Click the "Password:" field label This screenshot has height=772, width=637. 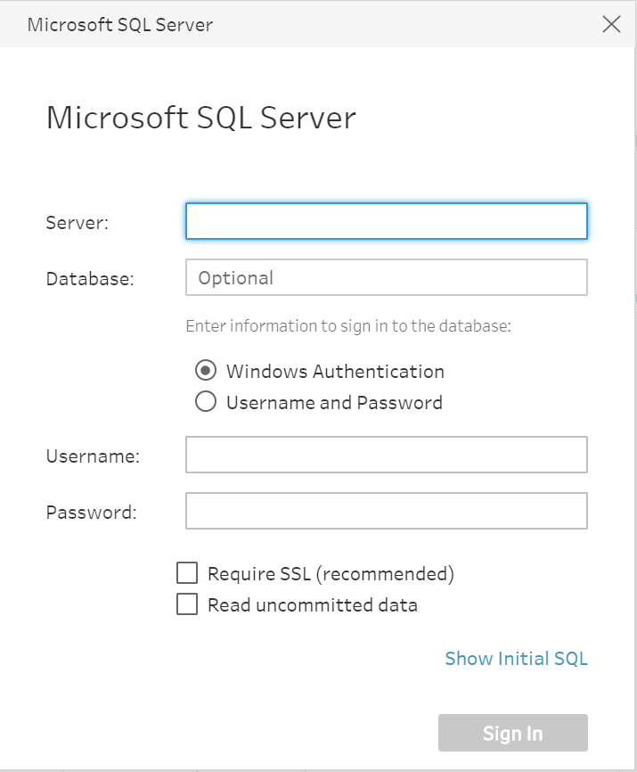click(92, 512)
